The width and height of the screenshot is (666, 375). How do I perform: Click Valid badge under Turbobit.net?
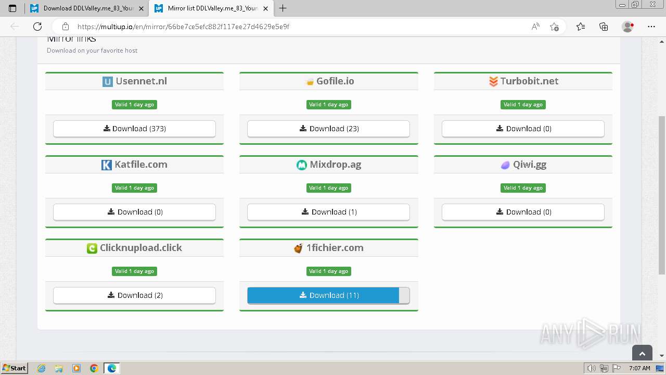click(x=523, y=105)
